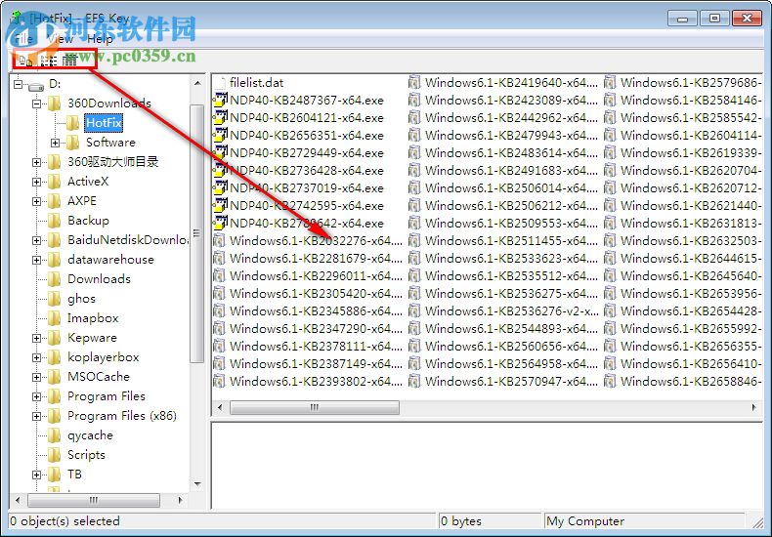772x537 pixels.
Task: Open the View menu
Action: (61, 39)
